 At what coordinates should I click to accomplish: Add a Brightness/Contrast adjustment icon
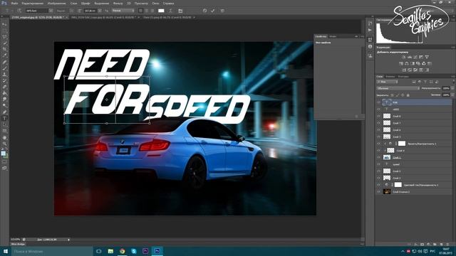[x=404, y=57]
